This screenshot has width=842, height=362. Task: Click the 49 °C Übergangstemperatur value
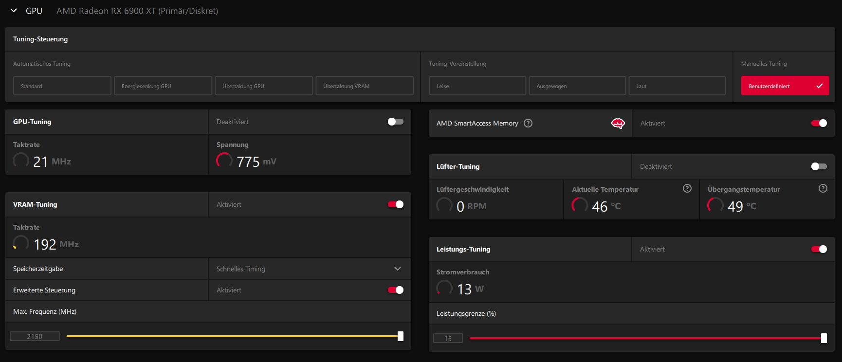[742, 206]
